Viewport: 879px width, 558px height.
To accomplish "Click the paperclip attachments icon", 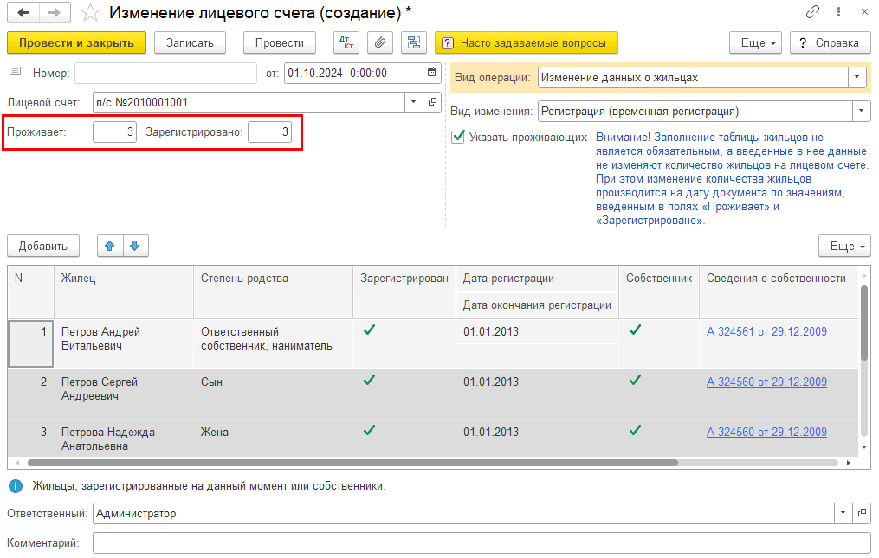I will tap(379, 42).
